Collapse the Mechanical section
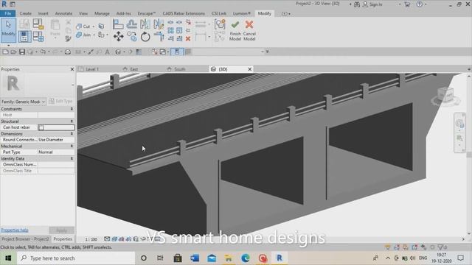472x265 pixels. (72, 146)
